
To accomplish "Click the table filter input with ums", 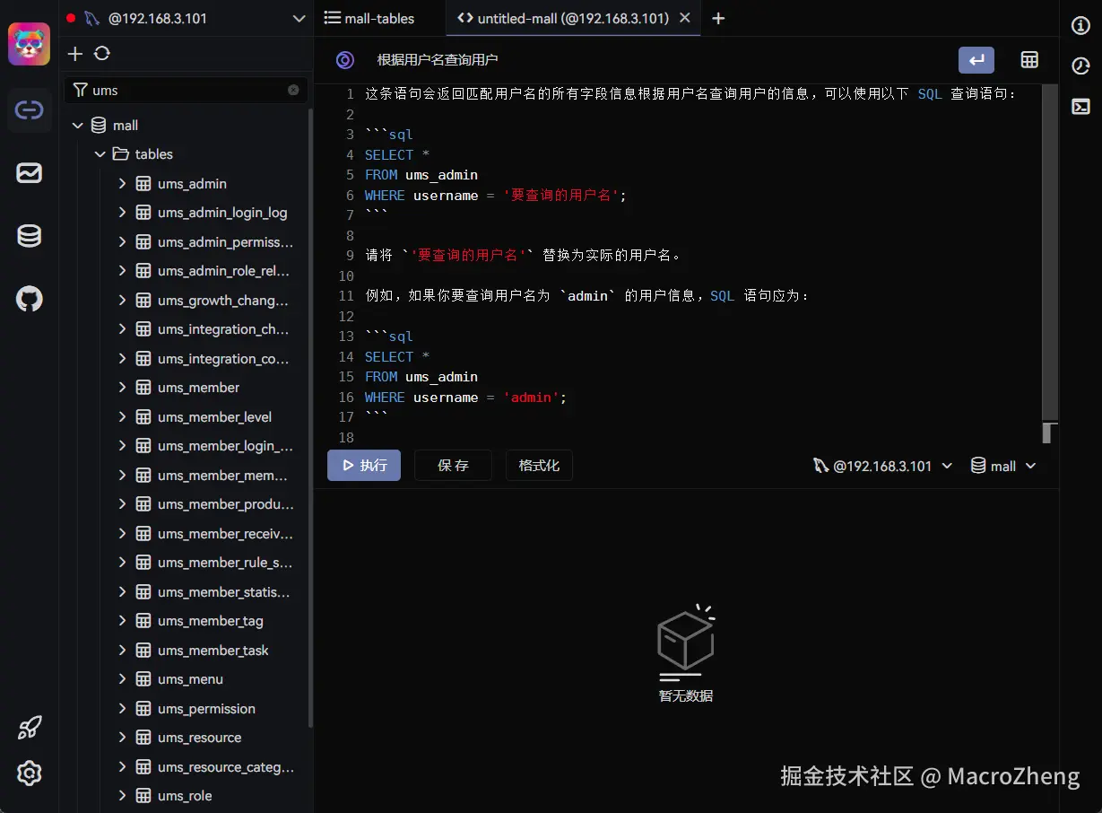I will pyautogui.click(x=187, y=90).
